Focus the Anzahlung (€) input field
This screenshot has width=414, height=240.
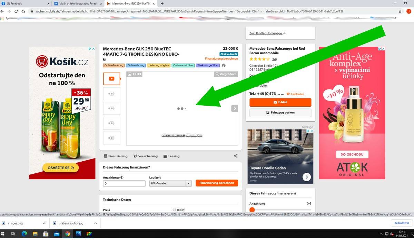[124, 183]
